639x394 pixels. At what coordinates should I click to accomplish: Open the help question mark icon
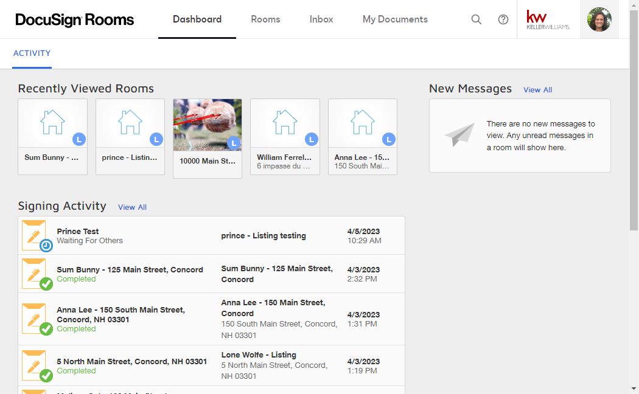tap(503, 19)
